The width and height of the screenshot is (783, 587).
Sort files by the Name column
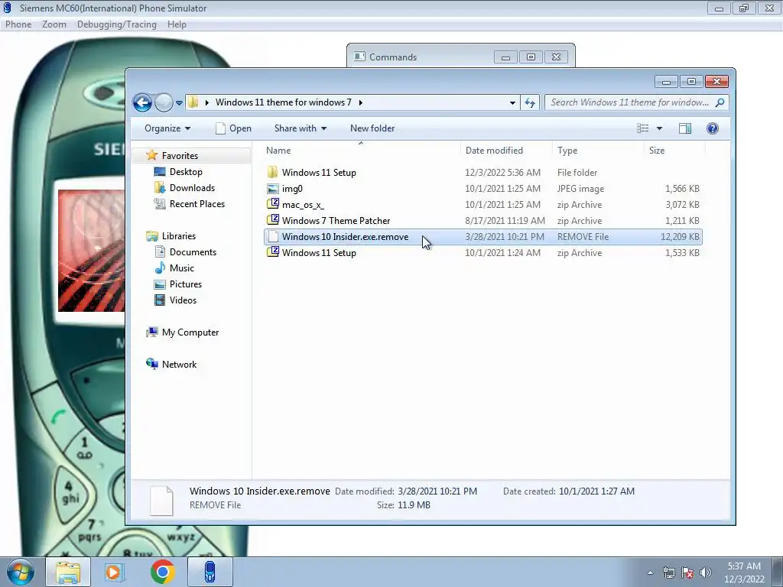(x=361, y=151)
